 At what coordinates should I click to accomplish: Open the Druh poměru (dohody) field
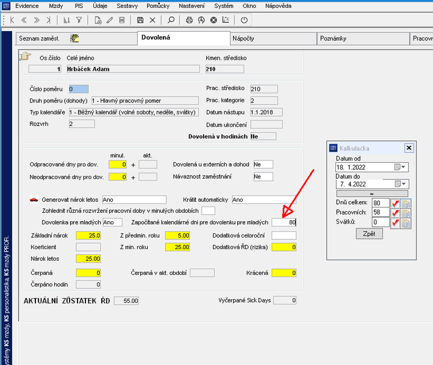coord(145,101)
